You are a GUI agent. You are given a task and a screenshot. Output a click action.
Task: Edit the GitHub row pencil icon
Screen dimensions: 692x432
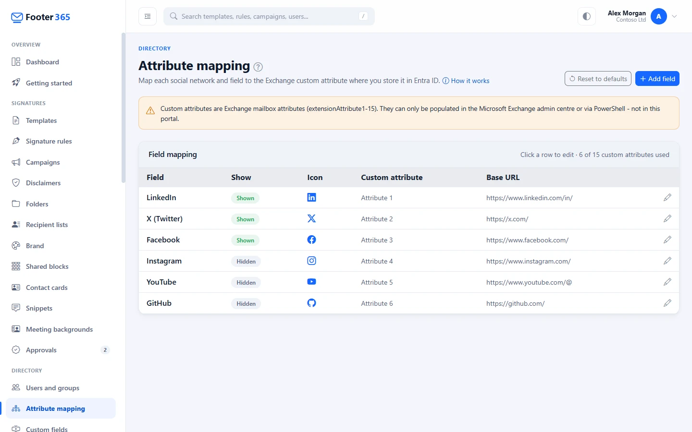pos(667,303)
